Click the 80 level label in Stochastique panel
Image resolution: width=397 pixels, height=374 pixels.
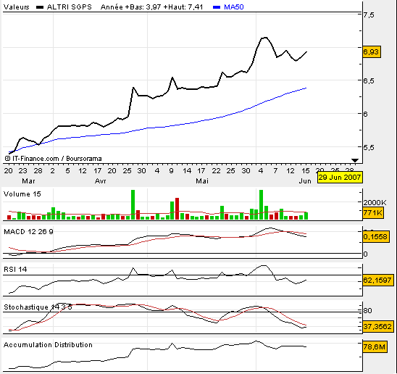367,311
